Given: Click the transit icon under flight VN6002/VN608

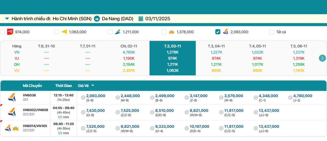Looking at the screenshot, I should [x=60, y=117].
